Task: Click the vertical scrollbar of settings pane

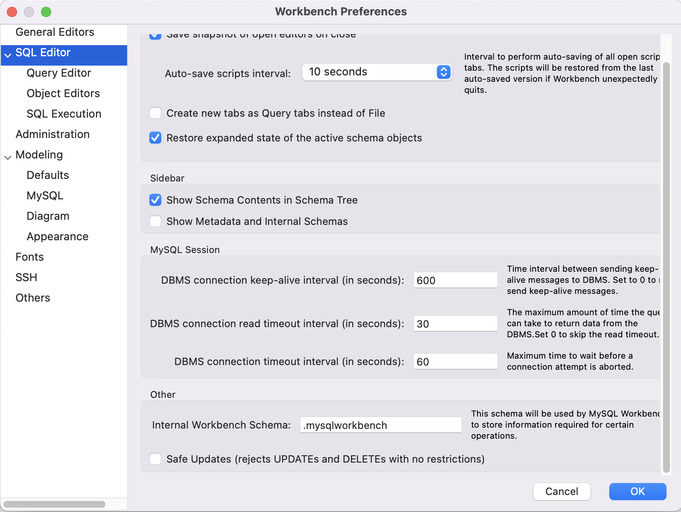Action: [x=666, y=268]
